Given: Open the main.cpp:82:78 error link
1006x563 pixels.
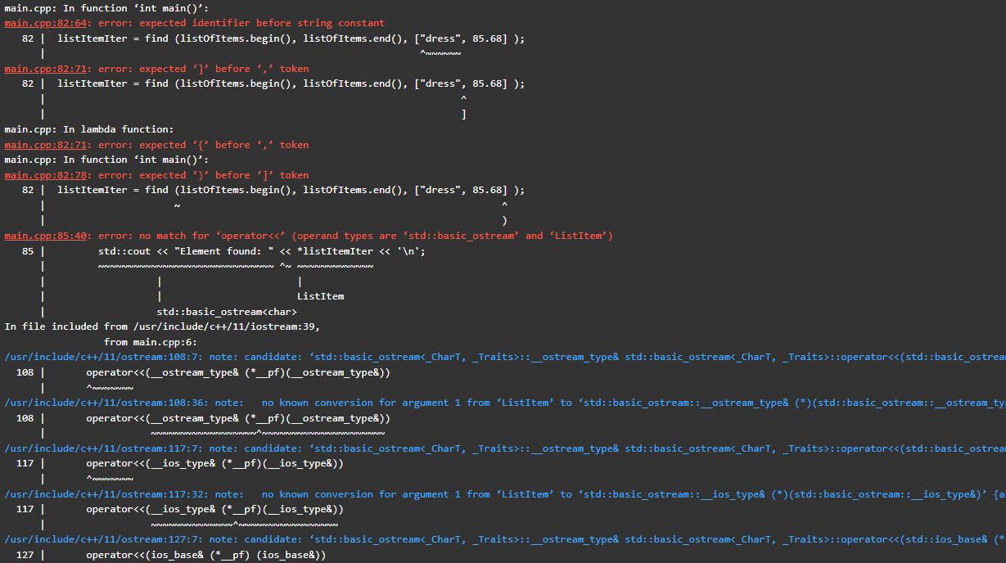Looking at the screenshot, I should (x=45, y=174).
